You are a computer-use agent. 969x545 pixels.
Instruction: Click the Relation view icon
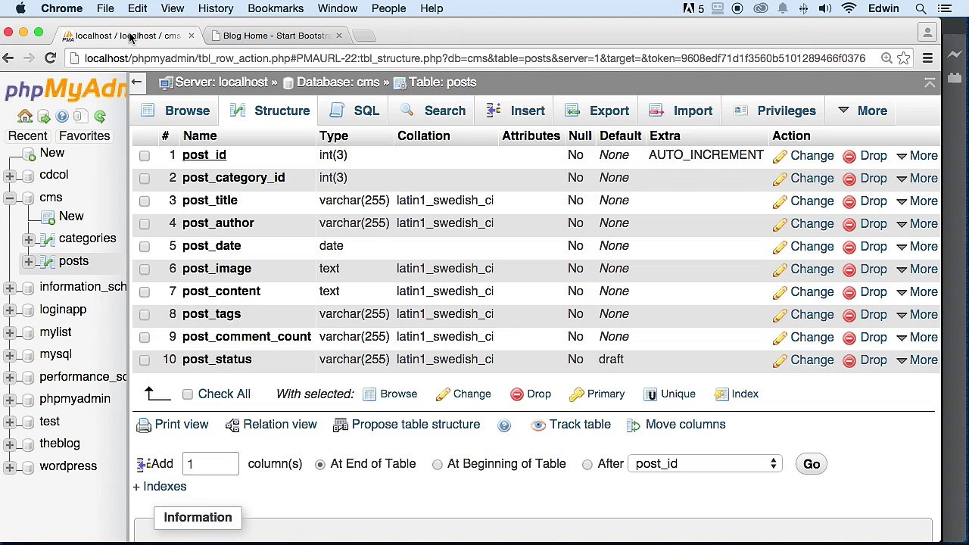pos(232,425)
